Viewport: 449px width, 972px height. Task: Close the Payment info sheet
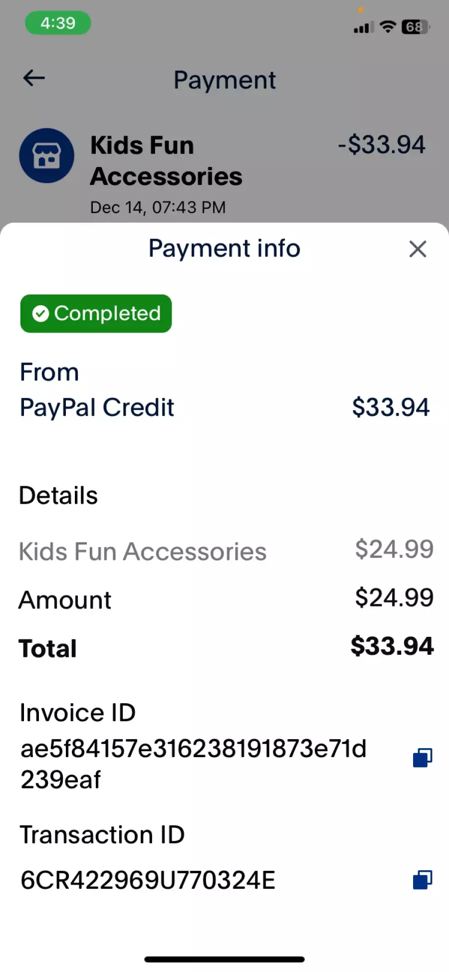coord(418,249)
